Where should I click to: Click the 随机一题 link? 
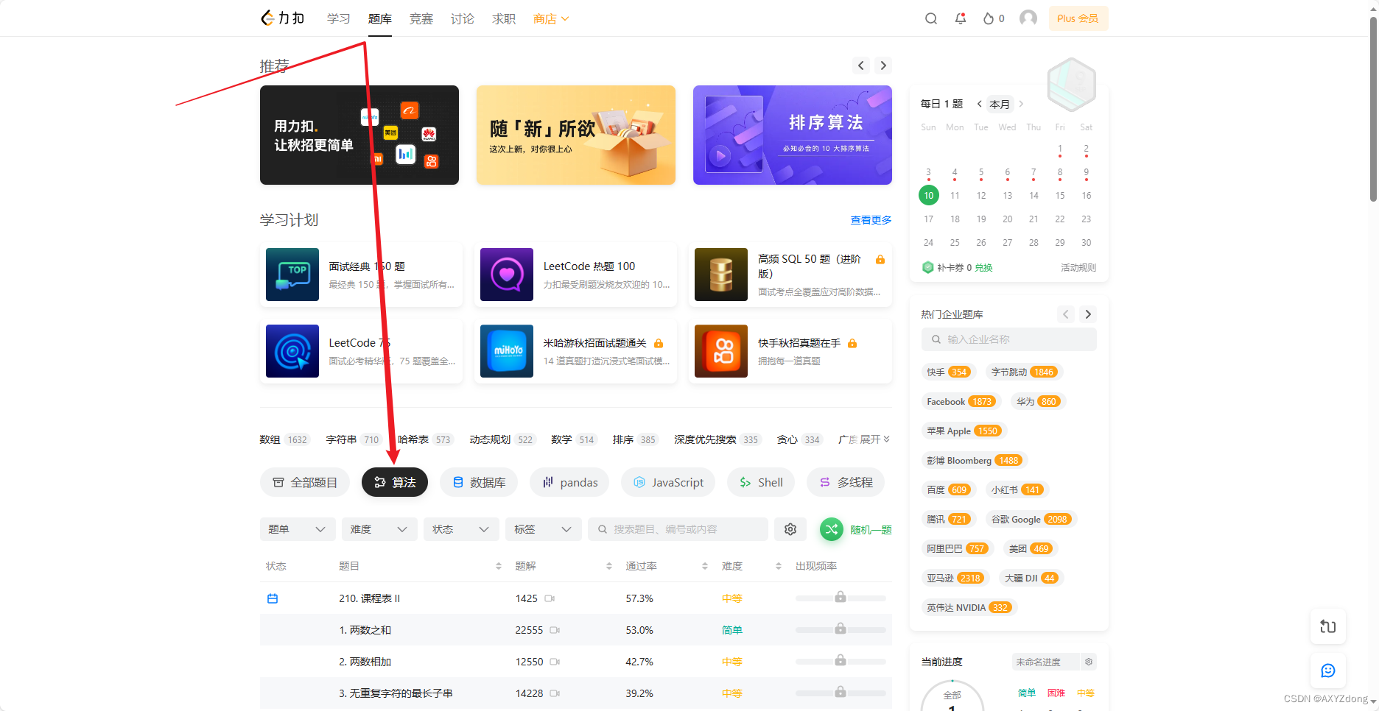click(871, 529)
